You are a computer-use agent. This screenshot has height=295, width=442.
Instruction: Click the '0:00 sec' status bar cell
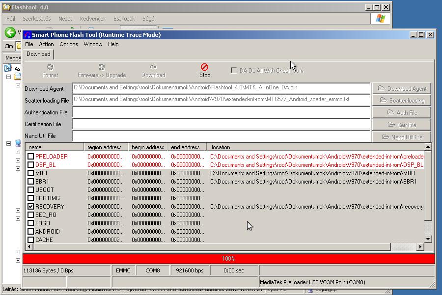tap(234, 270)
